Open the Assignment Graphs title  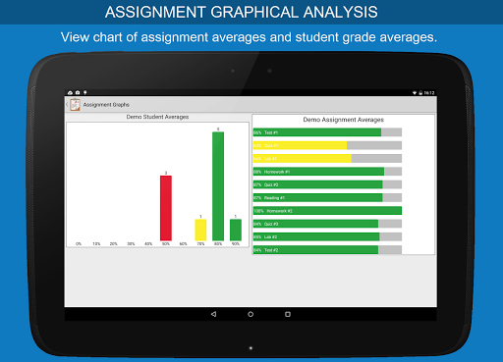point(106,105)
